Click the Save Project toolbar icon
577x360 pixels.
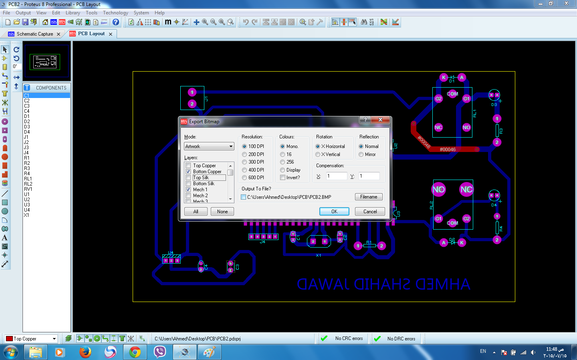[x=25, y=22]
